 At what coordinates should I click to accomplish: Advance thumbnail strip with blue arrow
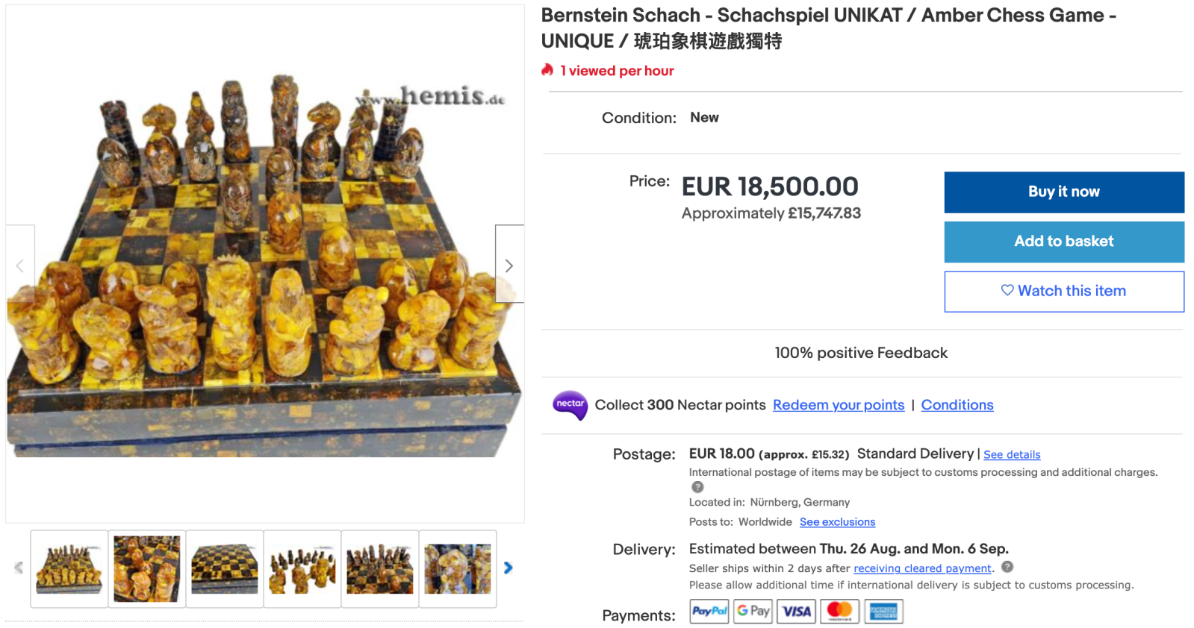pos(509,568)
